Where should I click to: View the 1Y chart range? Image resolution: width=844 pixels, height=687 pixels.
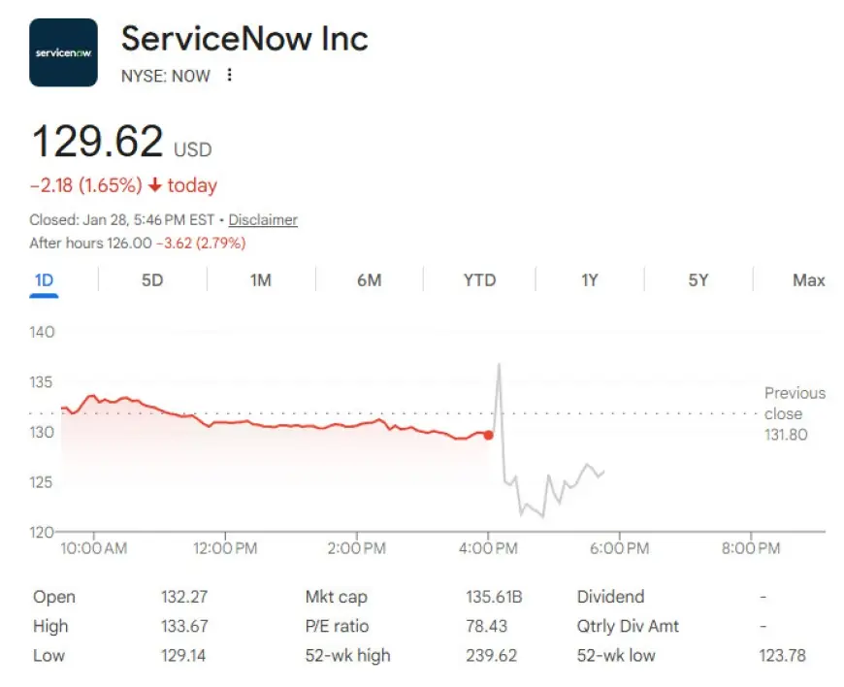590,280
